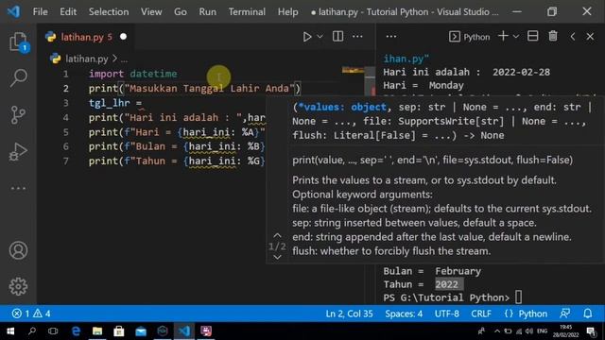Kill the terminal with trash icon
This screenshot has height=340, width=605.
point(553,36)
